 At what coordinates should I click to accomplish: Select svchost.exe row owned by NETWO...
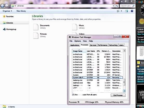97,54
